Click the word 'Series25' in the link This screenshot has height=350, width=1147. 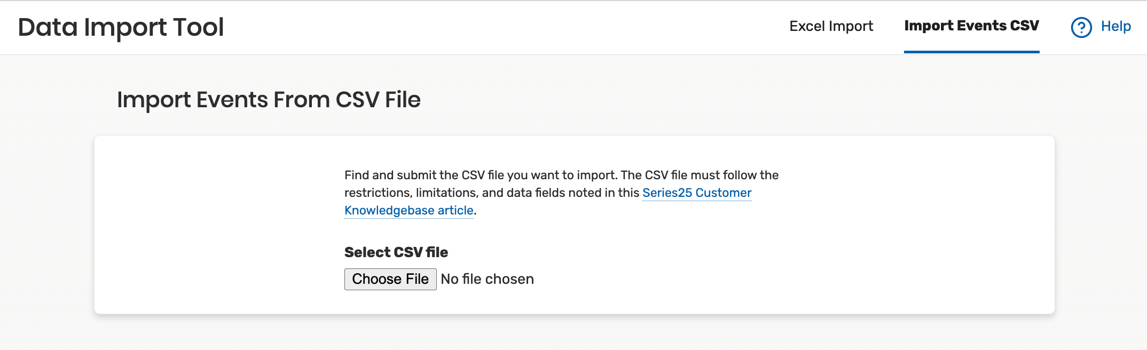coord(667,193)
